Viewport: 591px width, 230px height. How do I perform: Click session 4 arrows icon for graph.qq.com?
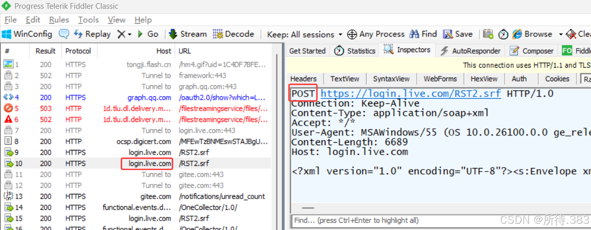[8, 97]
